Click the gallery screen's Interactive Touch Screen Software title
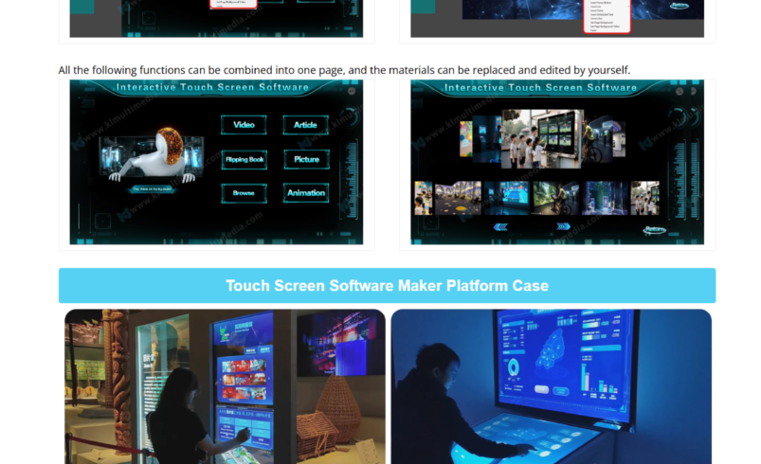This screenshot has width=761, height=464. [540, 88]
